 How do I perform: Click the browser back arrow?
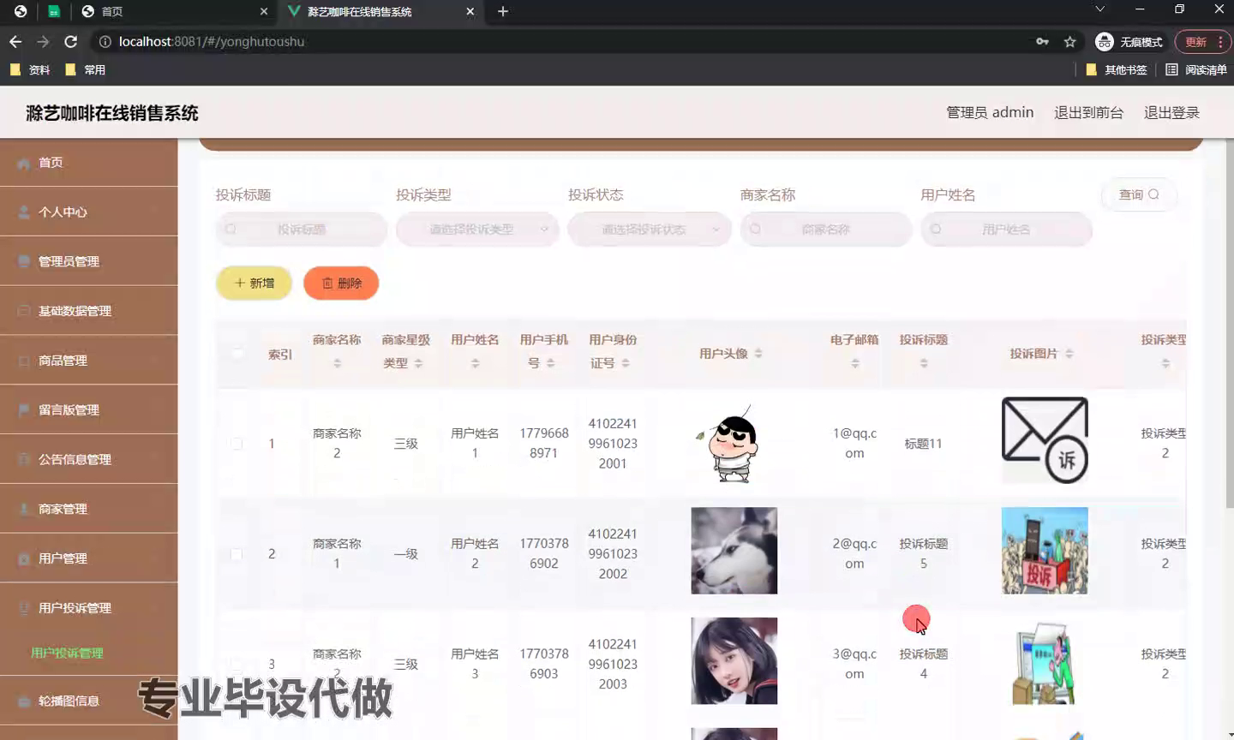tap(15, 41)
